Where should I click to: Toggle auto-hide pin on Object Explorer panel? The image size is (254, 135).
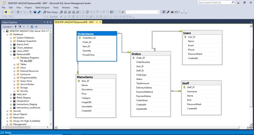point(47,22)
